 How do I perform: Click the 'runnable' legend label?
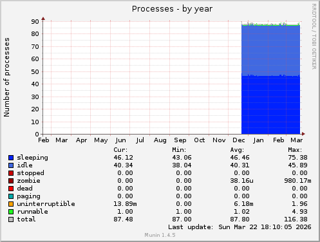point(33,212)
